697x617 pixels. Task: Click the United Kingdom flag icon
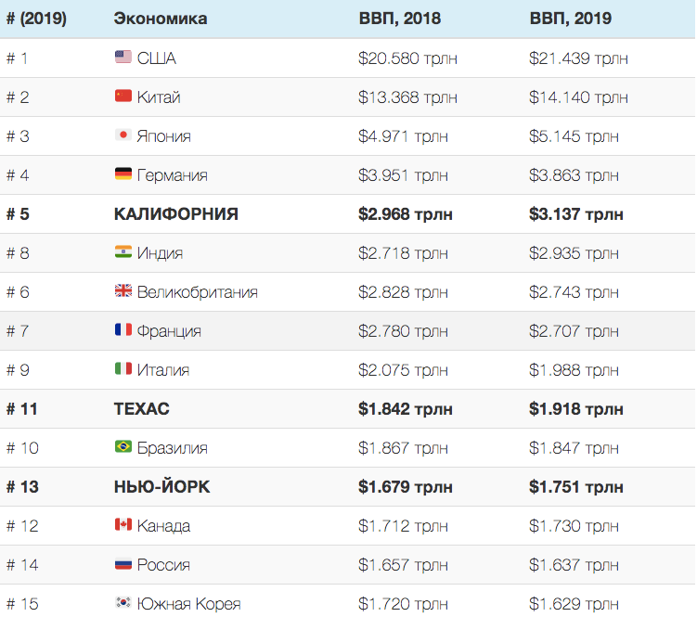pos(123,290)
